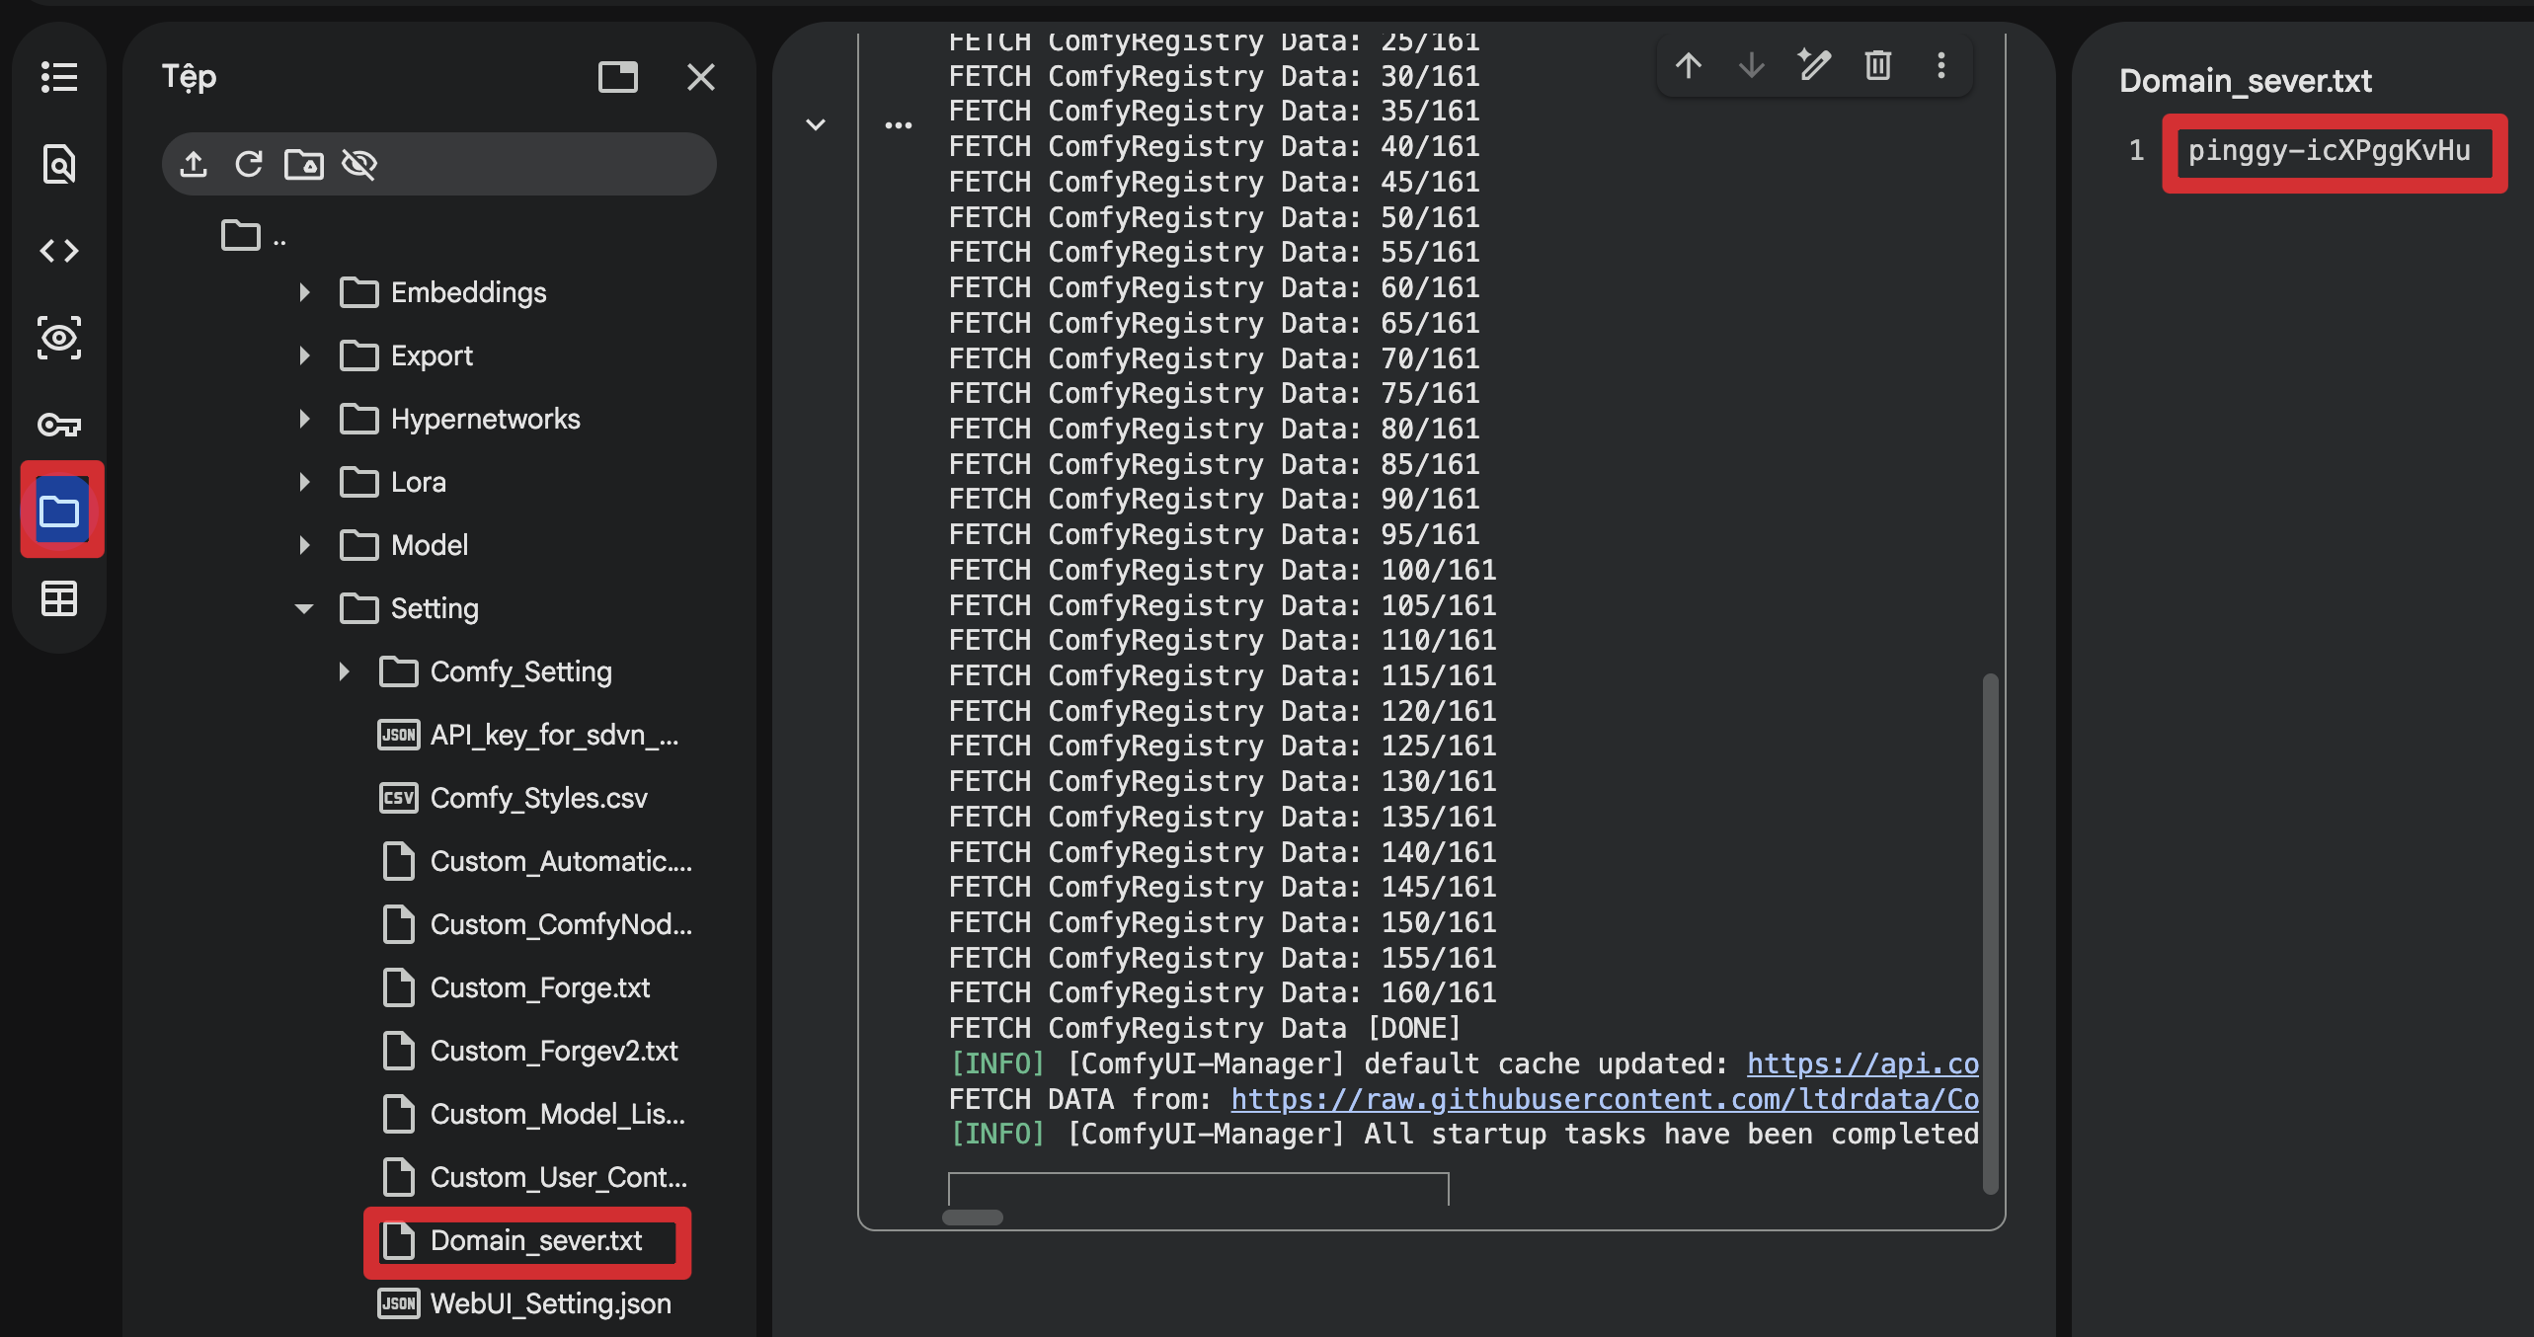Select the Comfy_Setting folder name
Image resolution: width=2534 pixels, height=1337 pixels.
tap(521, 671)
